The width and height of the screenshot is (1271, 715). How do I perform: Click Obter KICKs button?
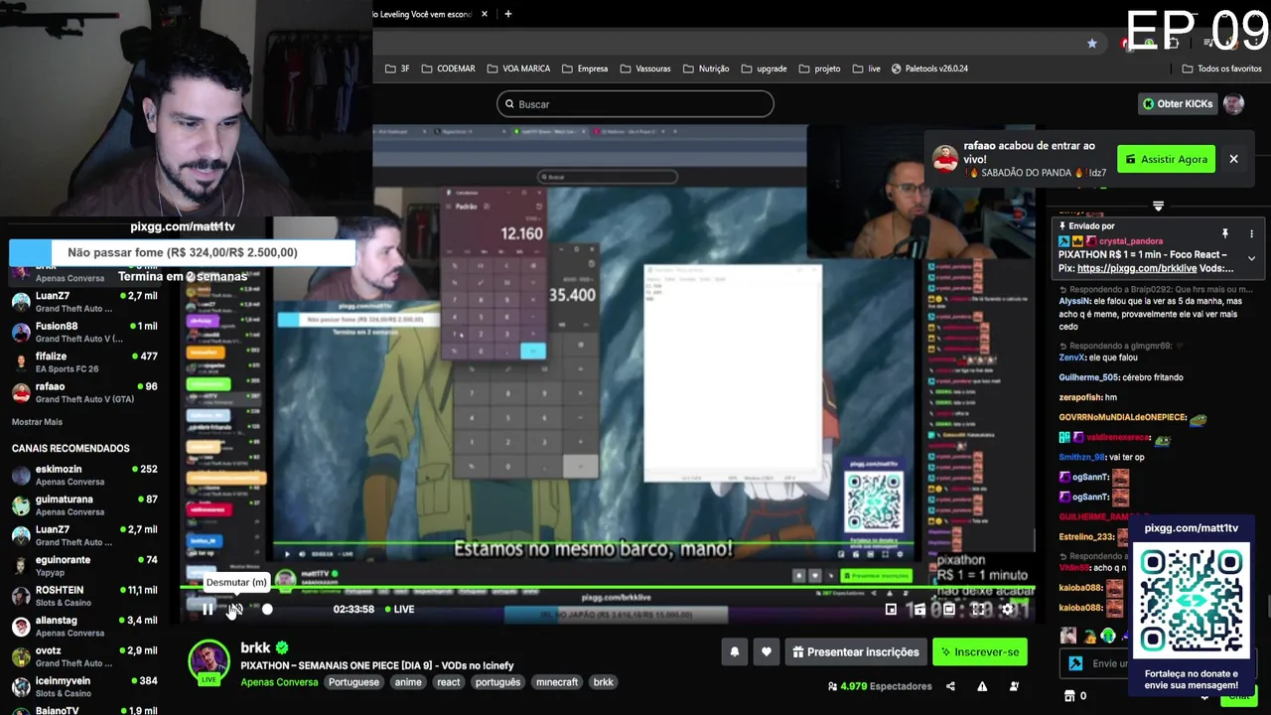pos(1177,103)
